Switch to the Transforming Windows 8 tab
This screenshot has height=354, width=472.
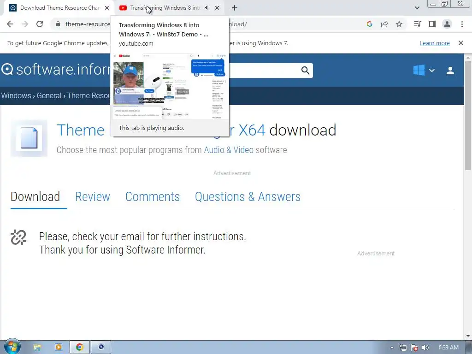(164, 8)
